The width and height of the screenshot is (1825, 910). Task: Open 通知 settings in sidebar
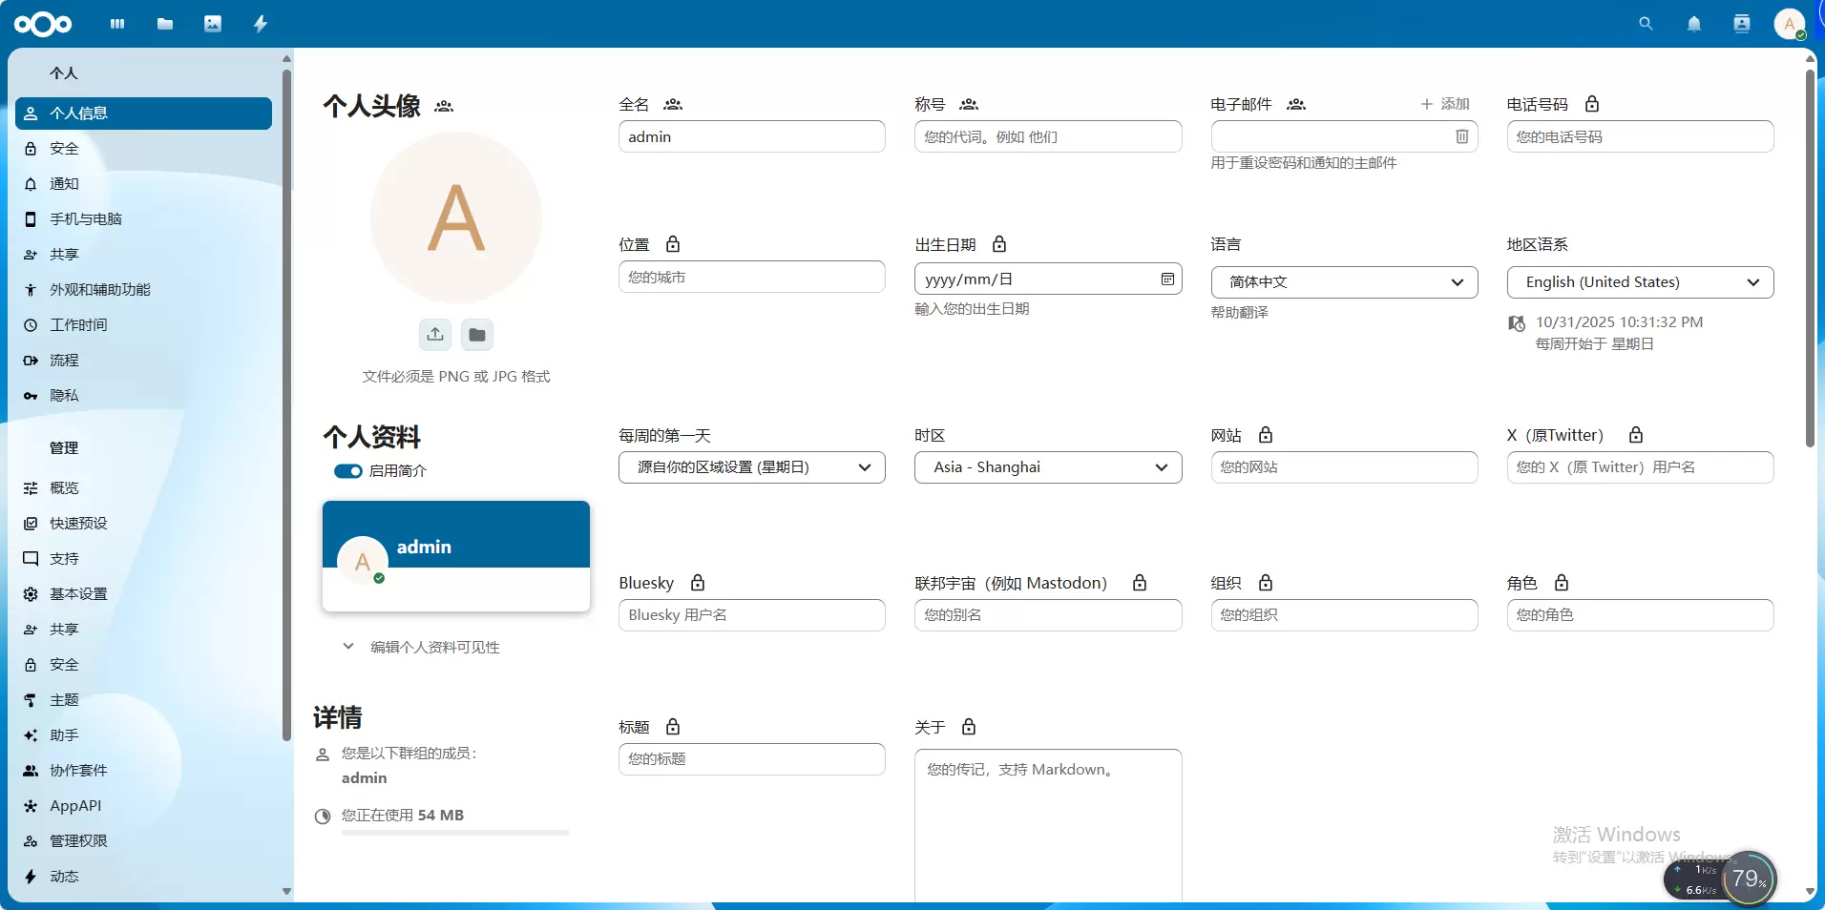64,184
